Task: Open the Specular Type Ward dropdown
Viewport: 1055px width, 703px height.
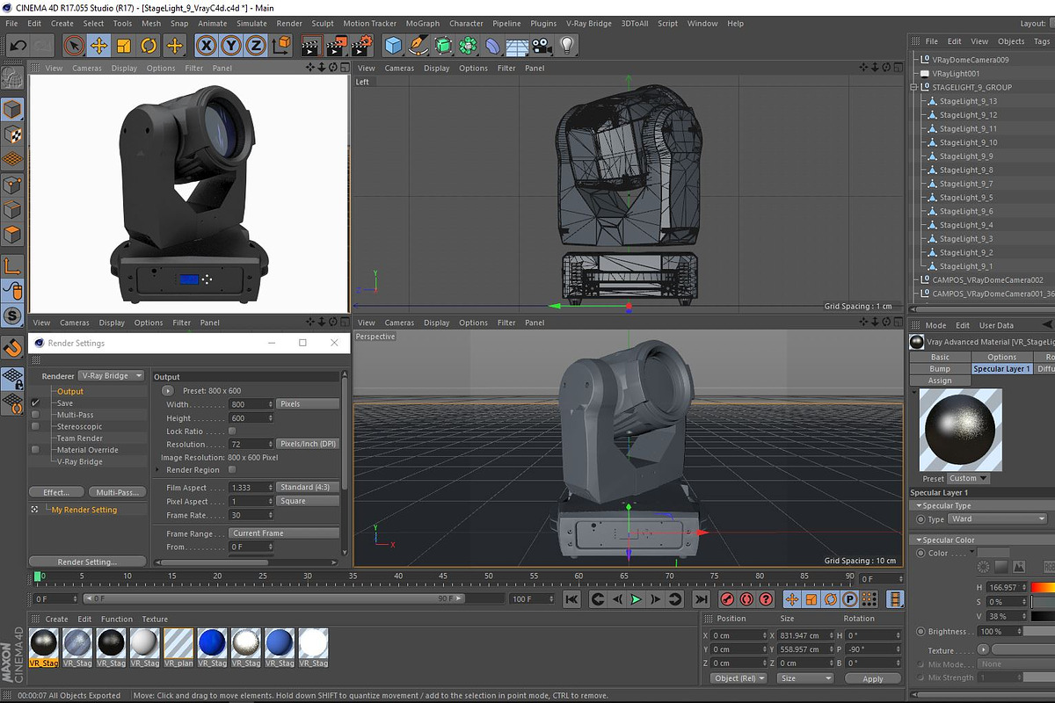Action: tap(1000, 519)
